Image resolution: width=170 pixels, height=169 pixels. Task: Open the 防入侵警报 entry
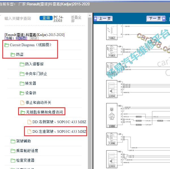tap(35, 64)
